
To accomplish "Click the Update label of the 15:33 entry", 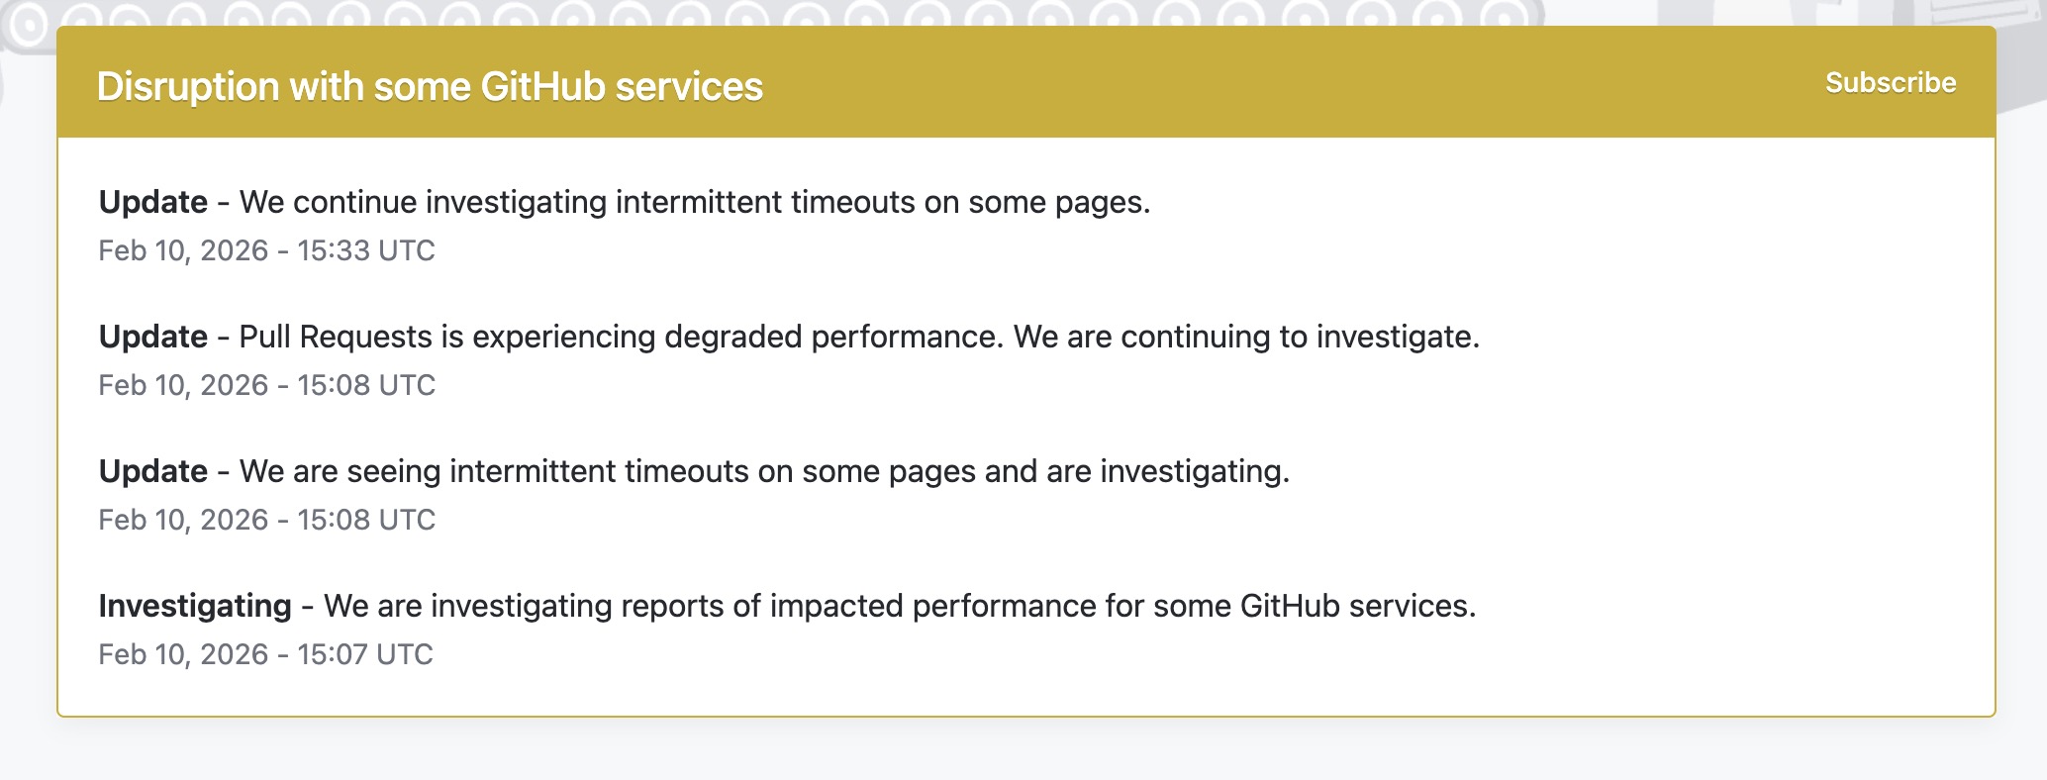I will click(x=153, y=202).
